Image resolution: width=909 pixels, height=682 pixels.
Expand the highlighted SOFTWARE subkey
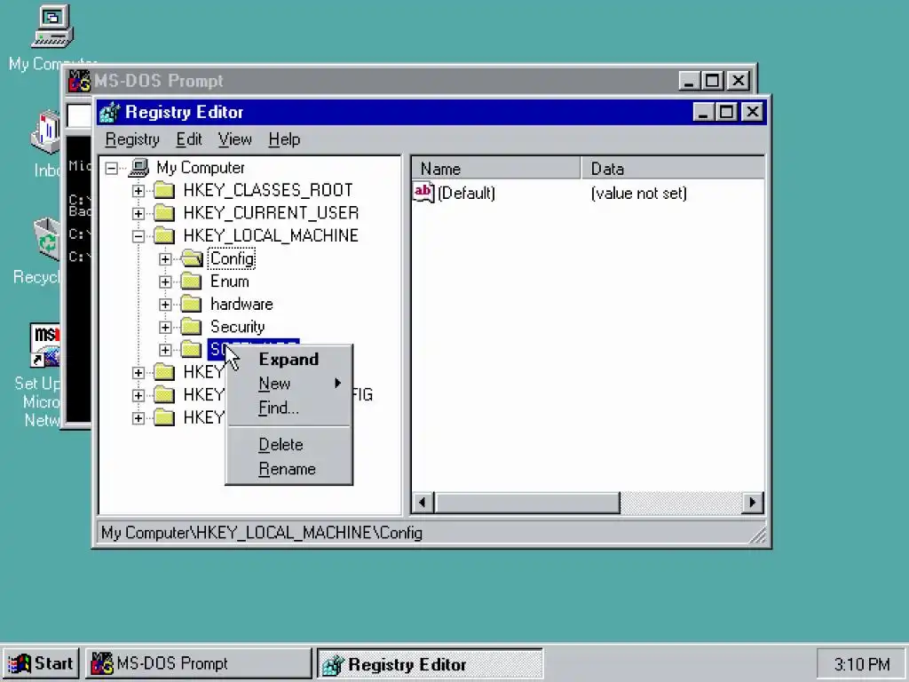(165, 350)
